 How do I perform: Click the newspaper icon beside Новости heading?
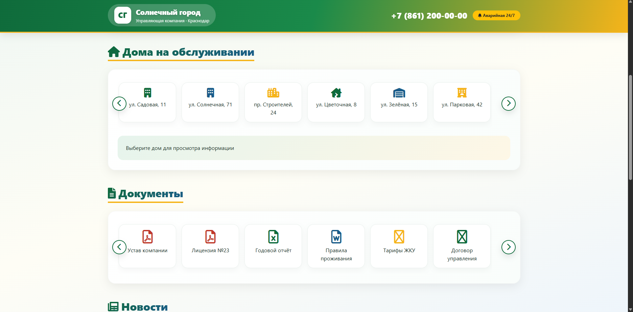click(113, 307)
